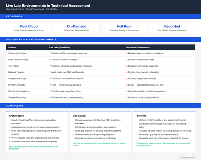
Task: Click the 'Live Lab Environments in Technical Assessment' title
Action: click(x=48, y=6)
